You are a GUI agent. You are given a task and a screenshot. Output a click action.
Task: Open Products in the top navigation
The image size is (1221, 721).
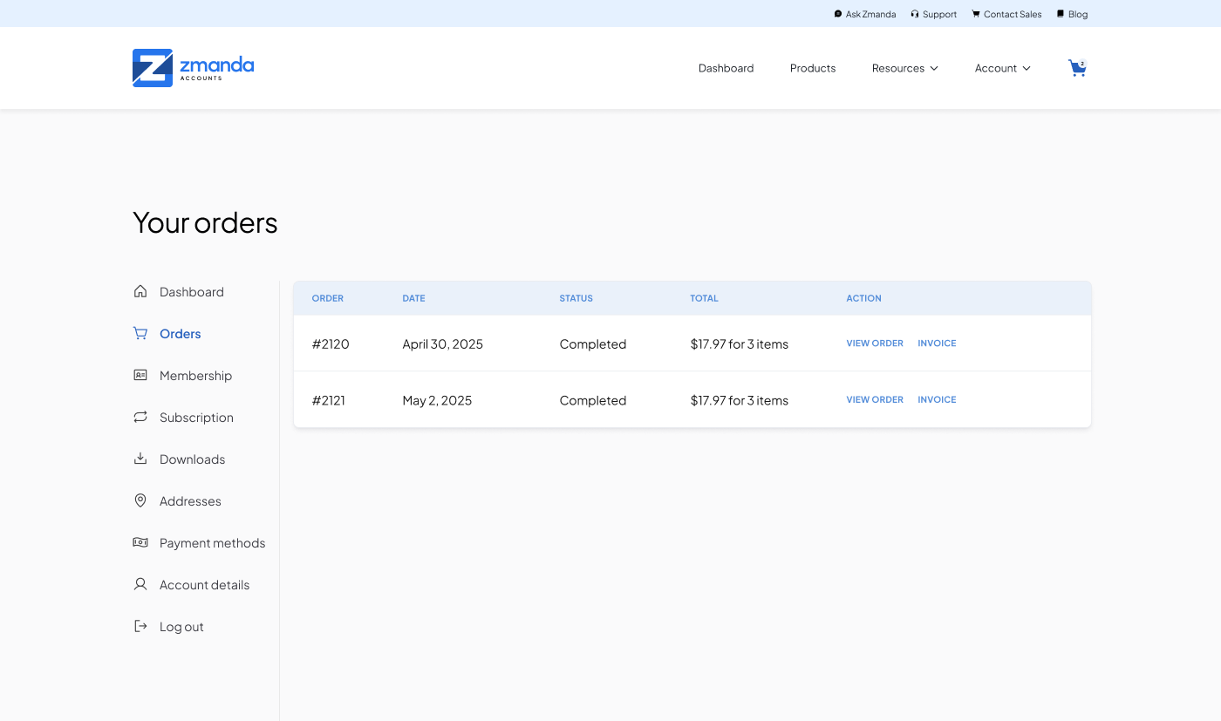pyautogui.click(x=813, y=68)
